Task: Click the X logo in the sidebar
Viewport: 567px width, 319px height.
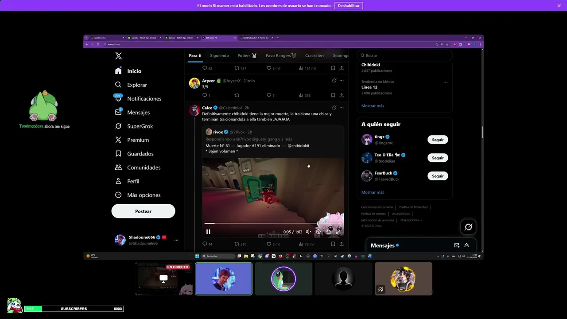Action: (x=118, y=56)
